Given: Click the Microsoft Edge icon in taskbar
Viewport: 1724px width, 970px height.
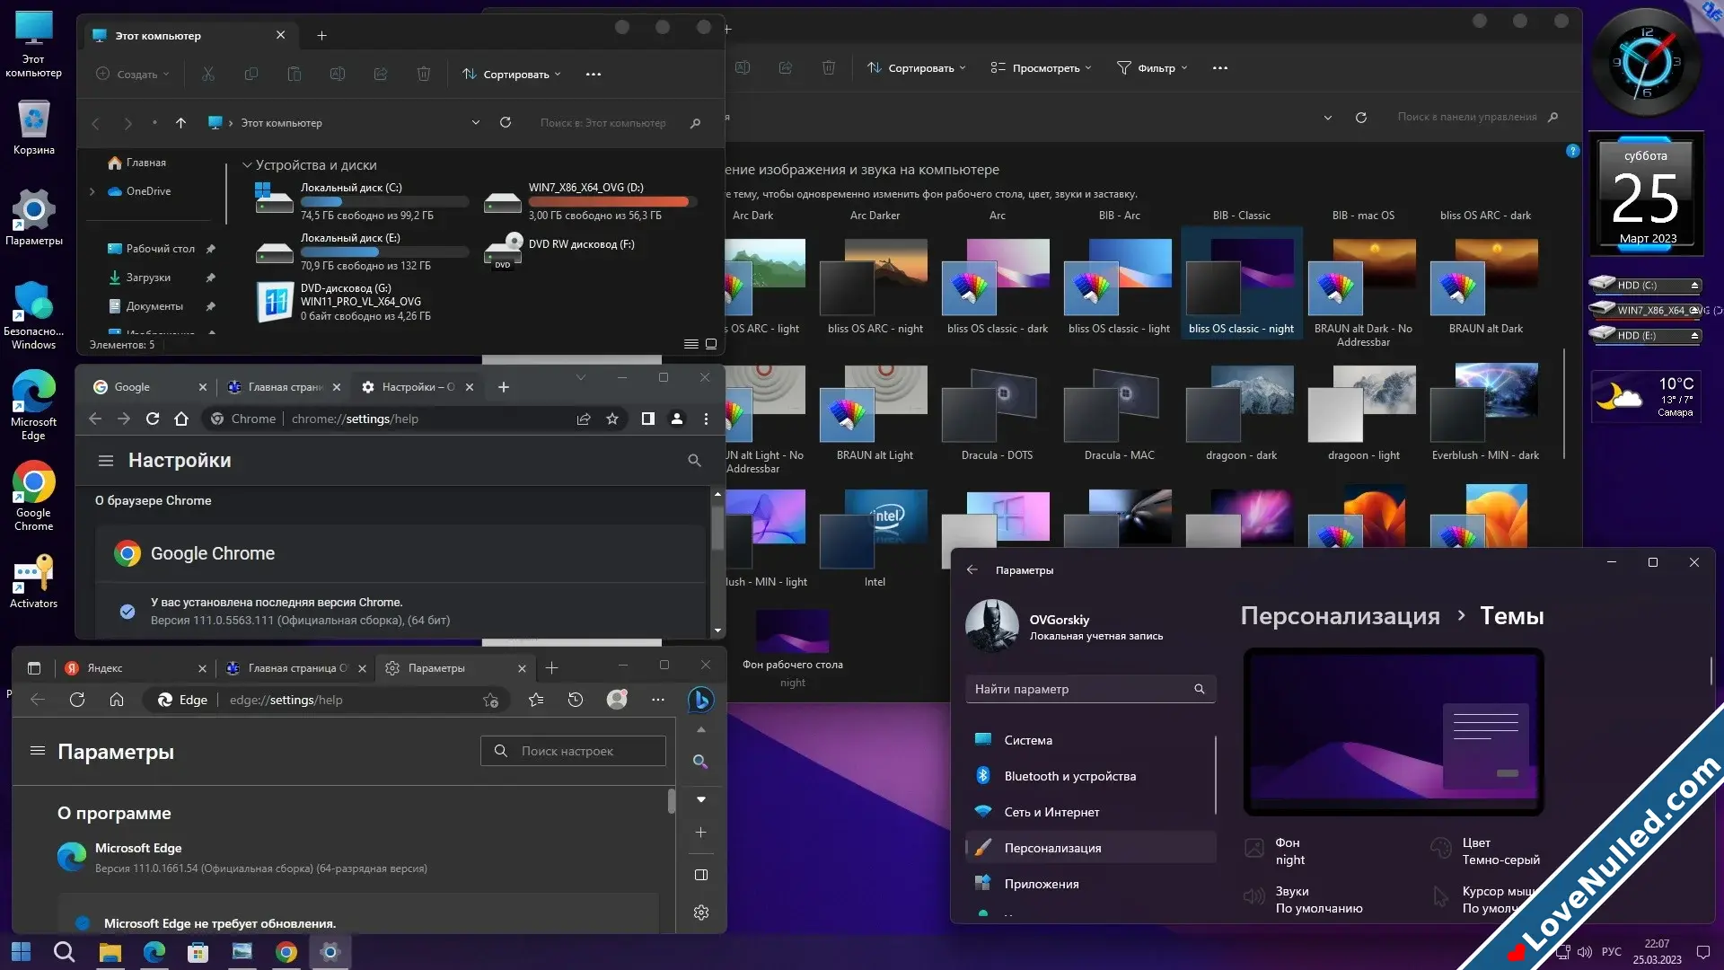Looking at the screenshot, I should pos(153,951).
